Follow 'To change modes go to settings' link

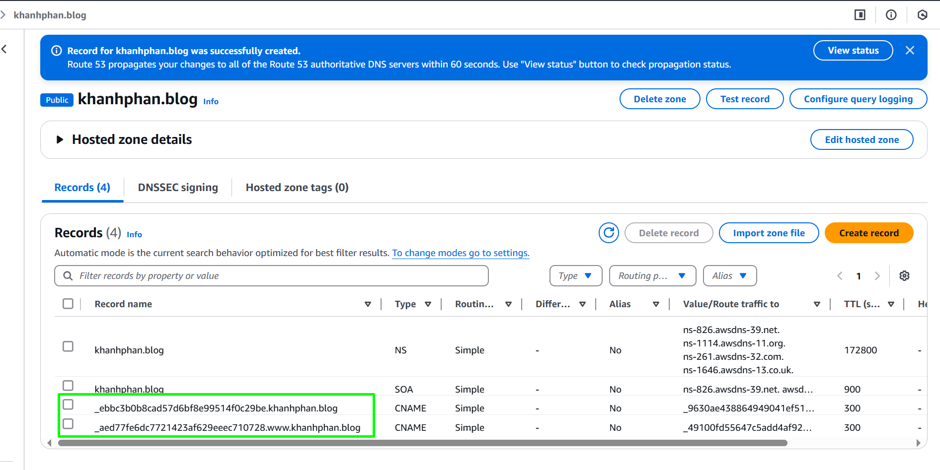click(461, 253)
